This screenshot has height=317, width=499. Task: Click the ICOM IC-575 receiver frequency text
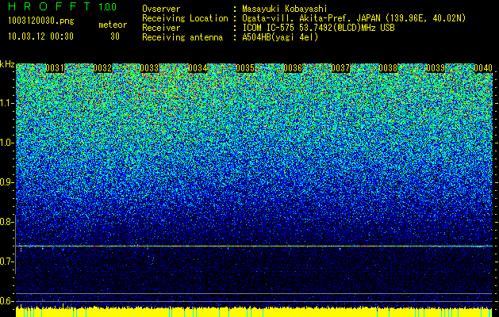pyautogui.click(x=318, y=28)
